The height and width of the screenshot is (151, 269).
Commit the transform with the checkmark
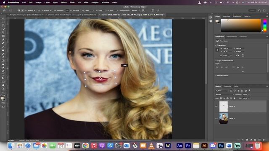(158, 10)
